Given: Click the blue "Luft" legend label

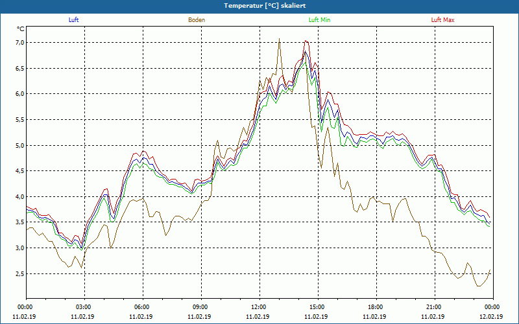Looking at the screenshot, I should coord(73,20).
